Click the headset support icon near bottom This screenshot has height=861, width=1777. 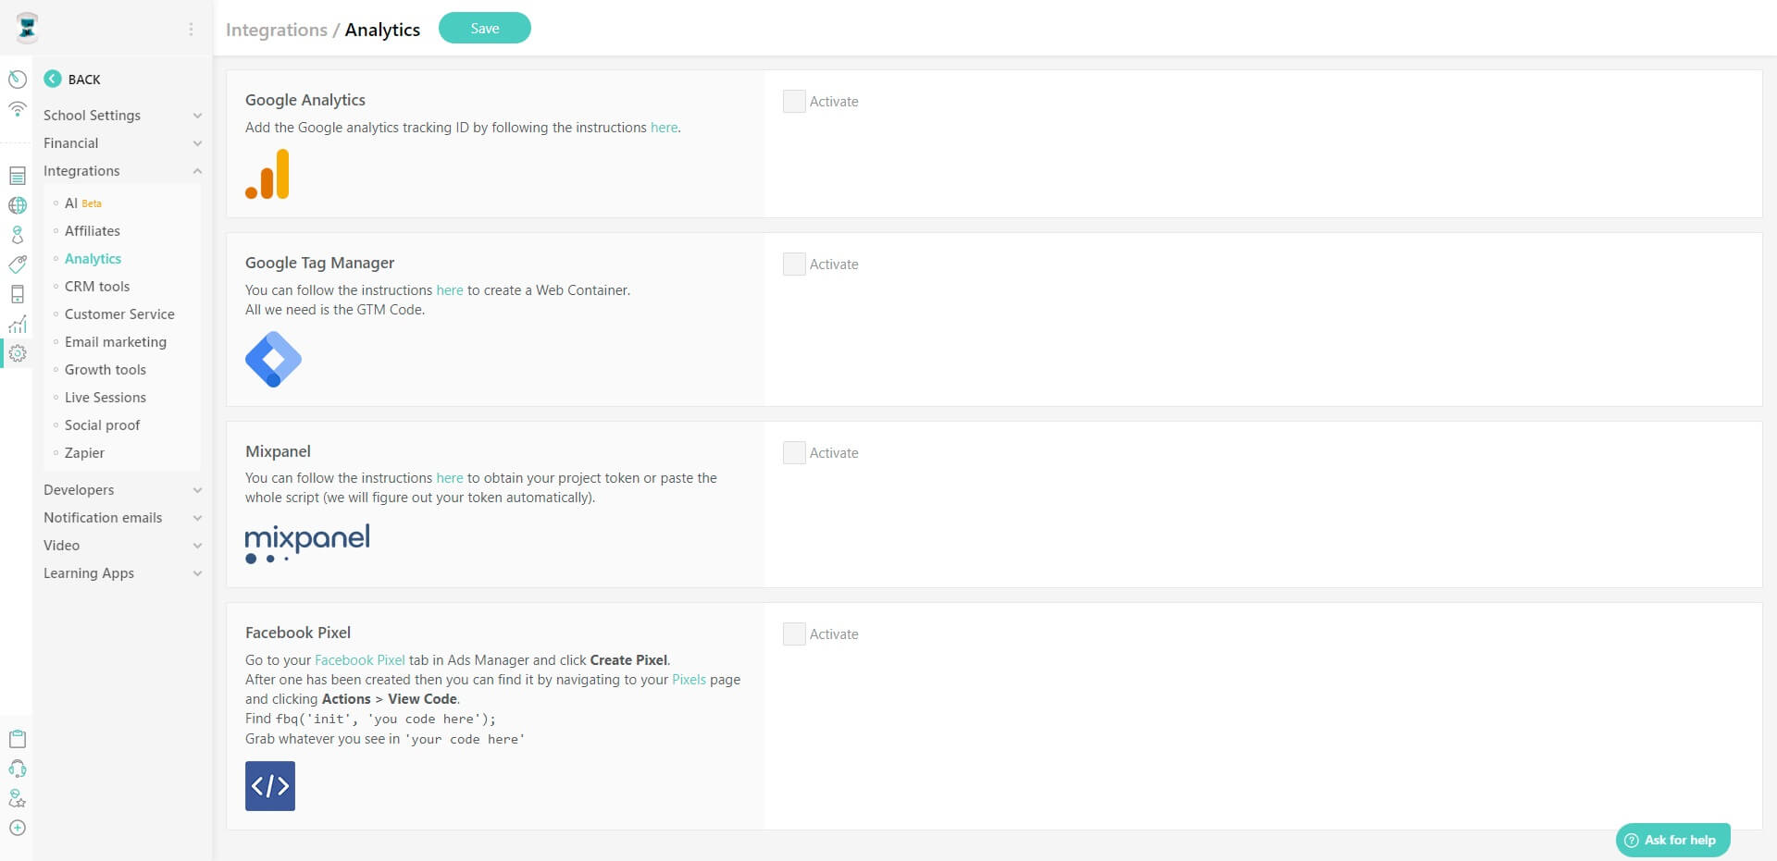17,768
